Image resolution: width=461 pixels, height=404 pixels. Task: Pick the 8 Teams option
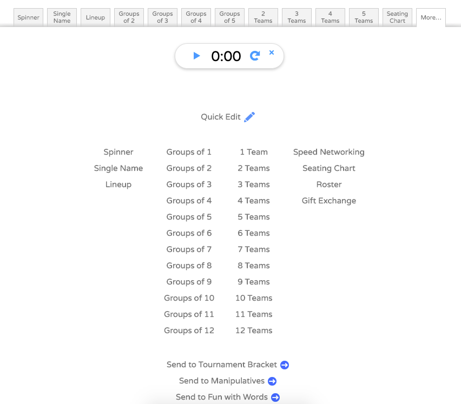coord(254,266)
